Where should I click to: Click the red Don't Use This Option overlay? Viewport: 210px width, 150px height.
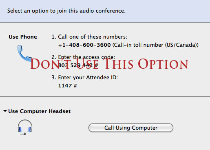point(109,64)
